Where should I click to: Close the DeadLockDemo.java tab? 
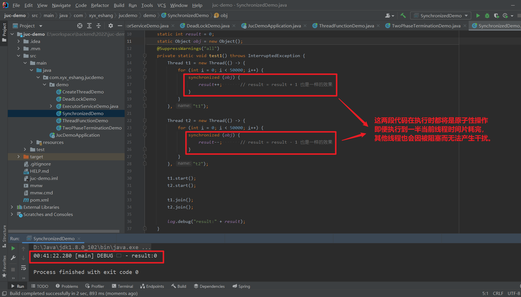click(234, 26)
